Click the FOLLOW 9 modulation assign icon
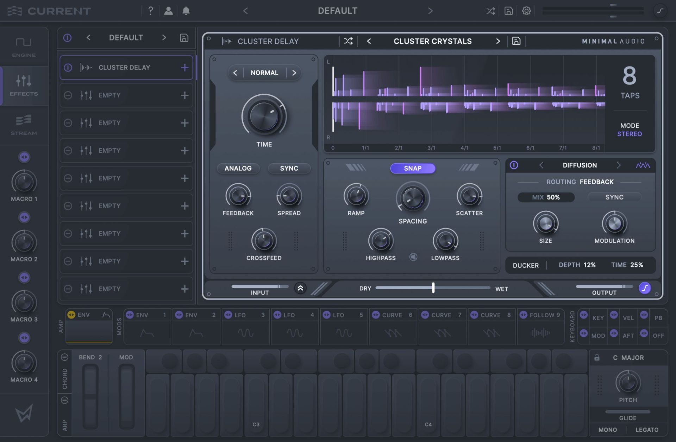Image resolution: width=676 pixels, height=442 pixels. 524,315
